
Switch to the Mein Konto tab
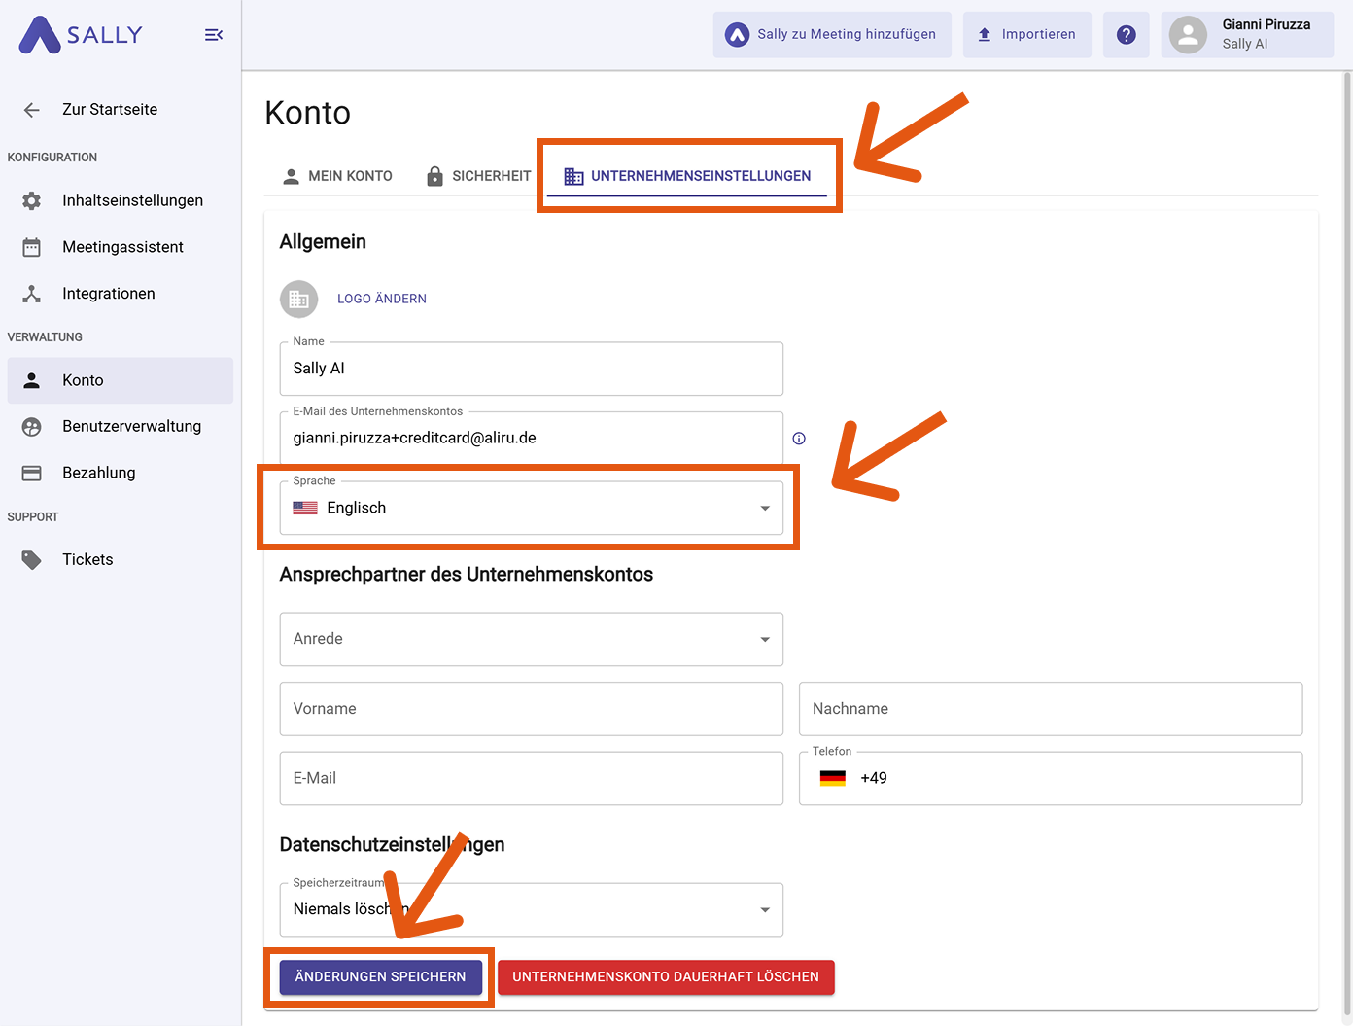click(337, 176)
